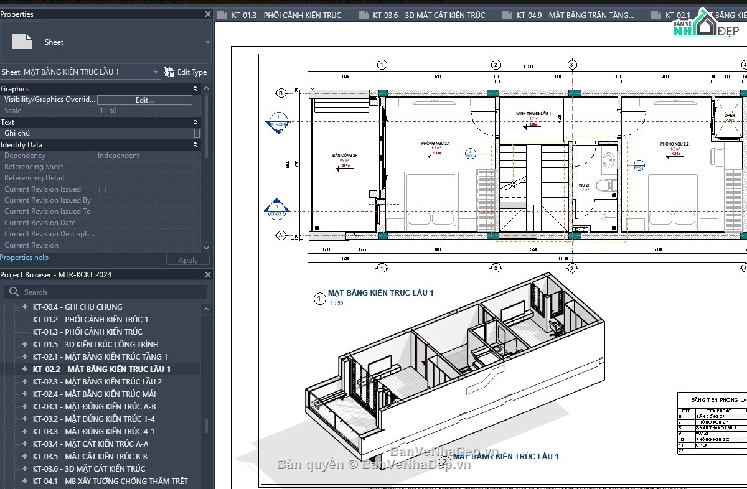
Task: Click the Scale value 1 : 50
Action: pyautogui.click(x=108, y=111)
